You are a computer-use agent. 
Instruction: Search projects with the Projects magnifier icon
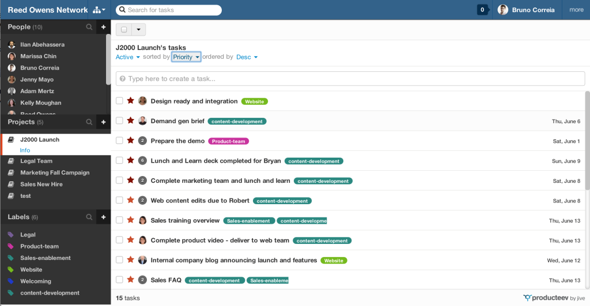pos(89,122)
